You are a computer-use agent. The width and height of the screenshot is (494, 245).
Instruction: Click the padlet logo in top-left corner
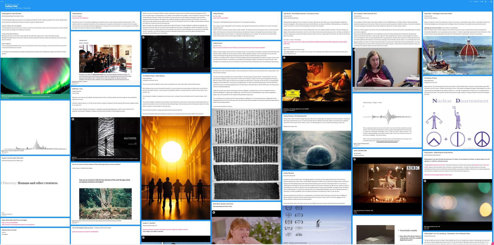point(2,1)
